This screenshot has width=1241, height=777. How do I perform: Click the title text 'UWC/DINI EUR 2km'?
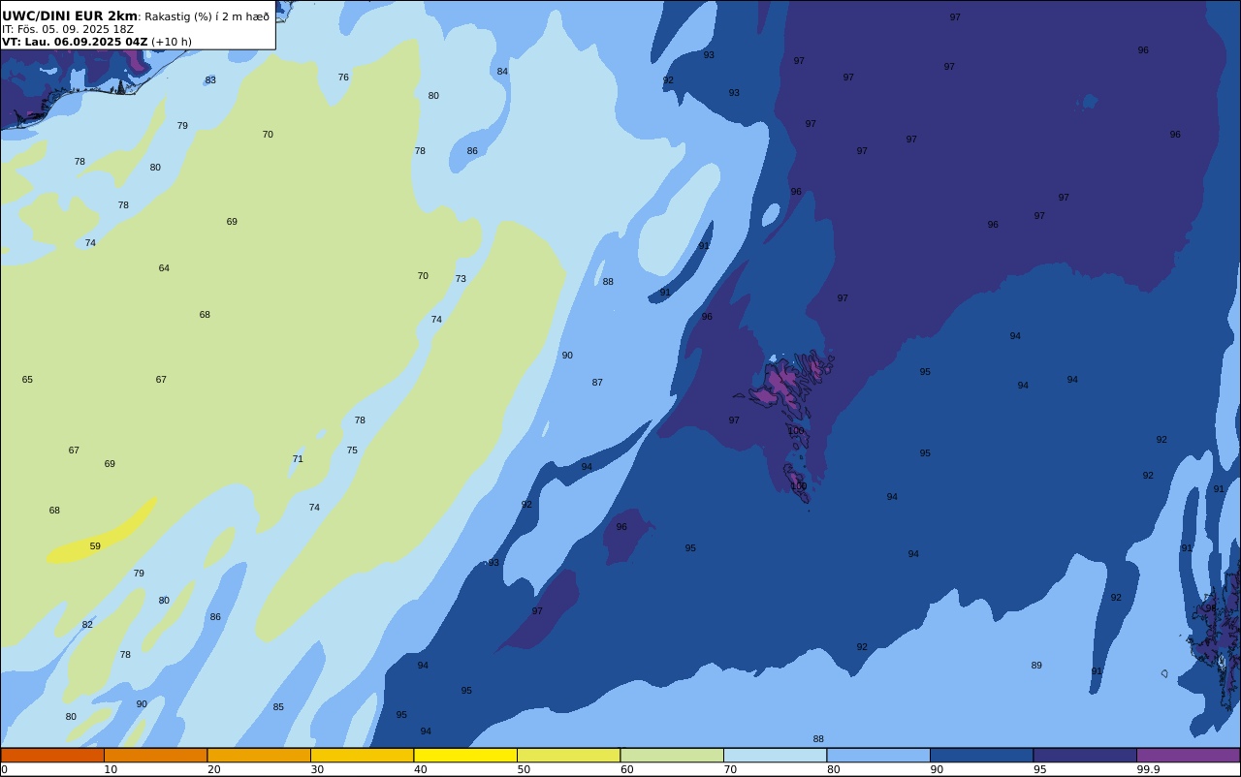click(70, 16)
